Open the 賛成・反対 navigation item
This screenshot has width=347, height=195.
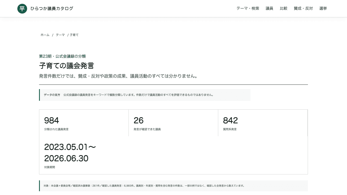point(303,9)
